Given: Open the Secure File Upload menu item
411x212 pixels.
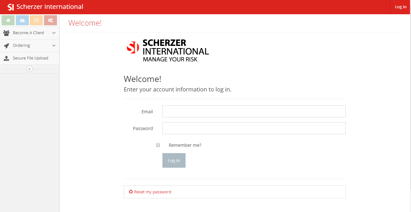Looking at the screenshot, I should pos(30,58).
